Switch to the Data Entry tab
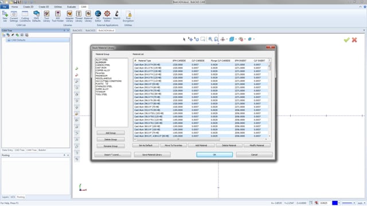 (x=7, y=150)
